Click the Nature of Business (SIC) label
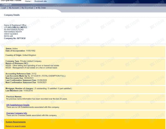 [17, 63]
